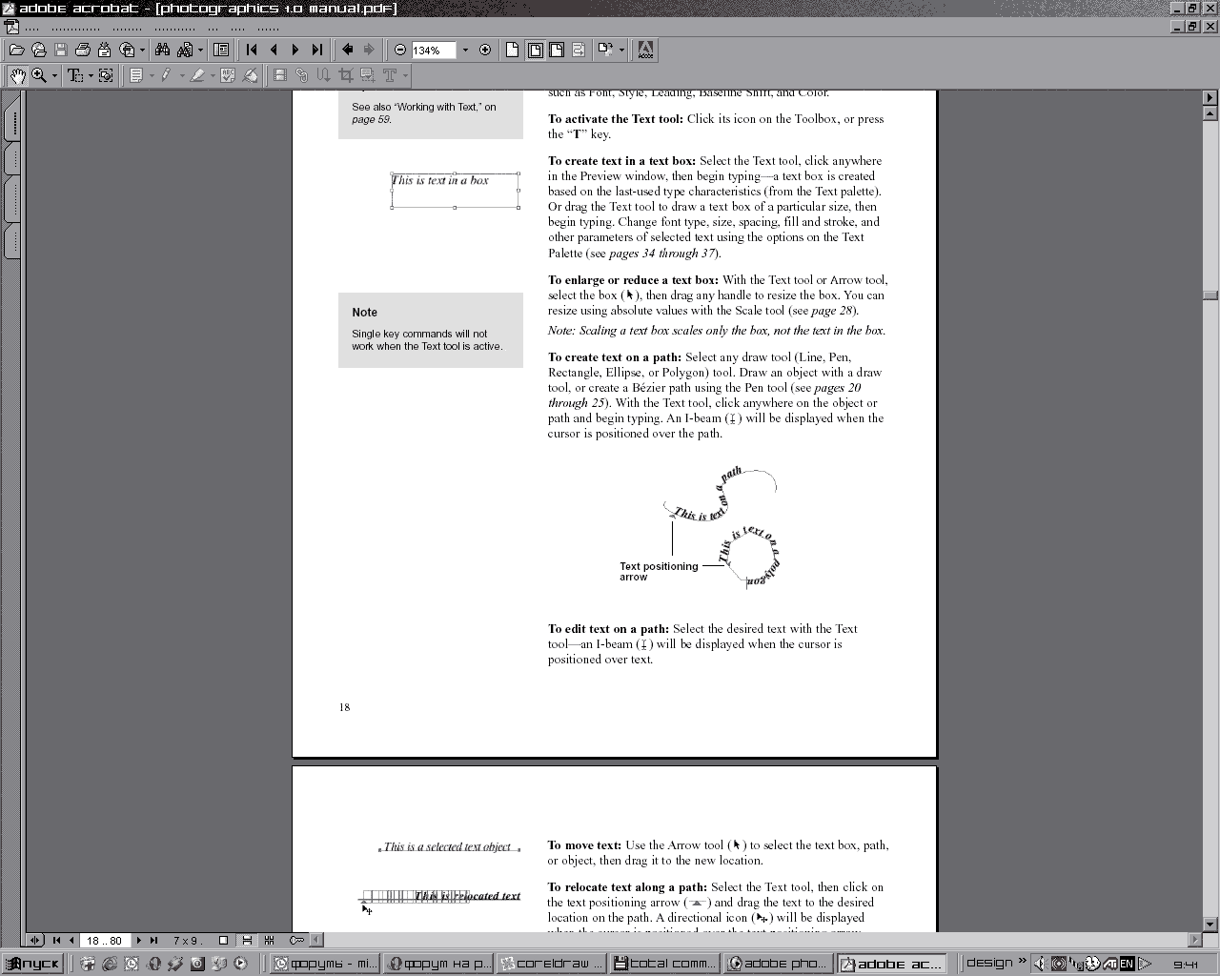Expand the design toolbar chevron on taskbar

[x=1023, y=961]
